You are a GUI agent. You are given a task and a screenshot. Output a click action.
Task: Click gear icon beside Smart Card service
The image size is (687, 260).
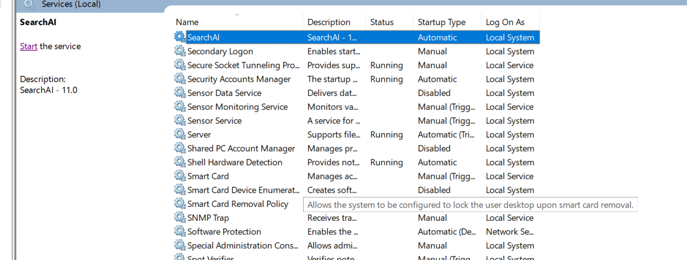[180, 176]
